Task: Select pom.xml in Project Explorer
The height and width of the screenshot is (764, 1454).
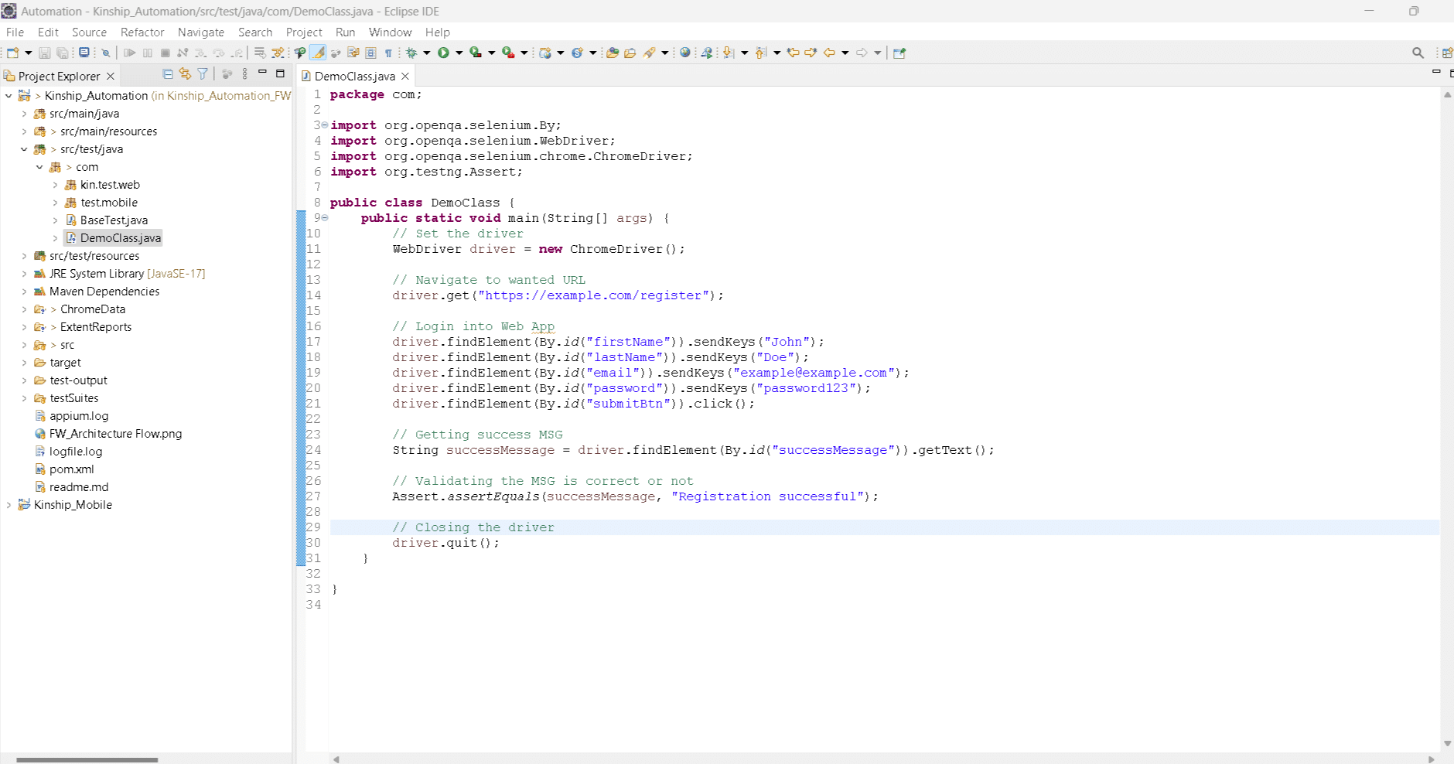Action: 71,469
